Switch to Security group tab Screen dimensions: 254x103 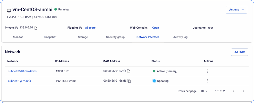click(x=115, y=37)
